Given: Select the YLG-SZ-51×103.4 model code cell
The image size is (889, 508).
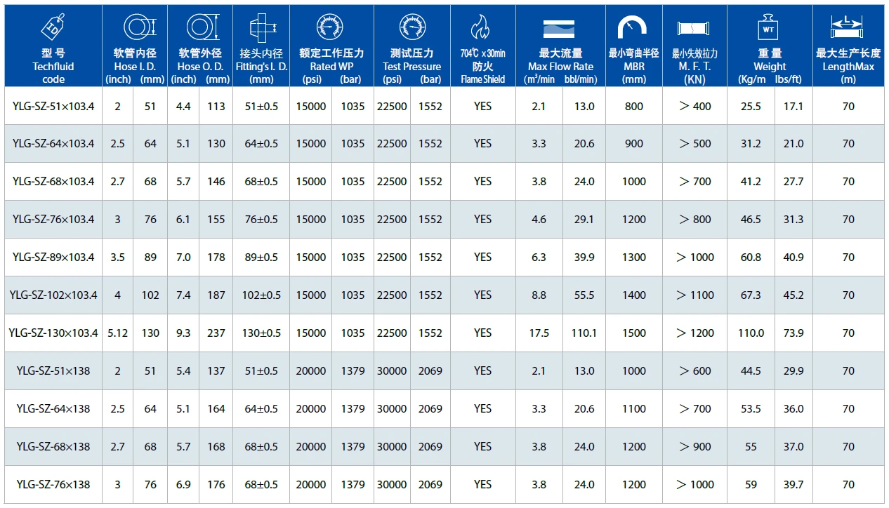Looking at the screenshot, I should (x=53, y=106).
